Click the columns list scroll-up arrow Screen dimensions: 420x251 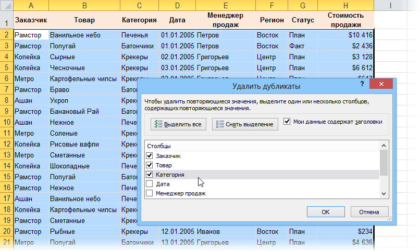coord(384,146)
